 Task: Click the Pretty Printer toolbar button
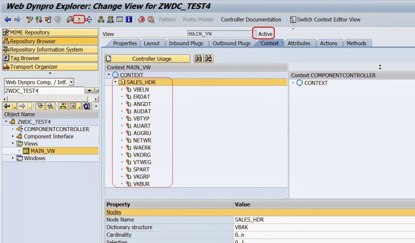click(198, 20)
